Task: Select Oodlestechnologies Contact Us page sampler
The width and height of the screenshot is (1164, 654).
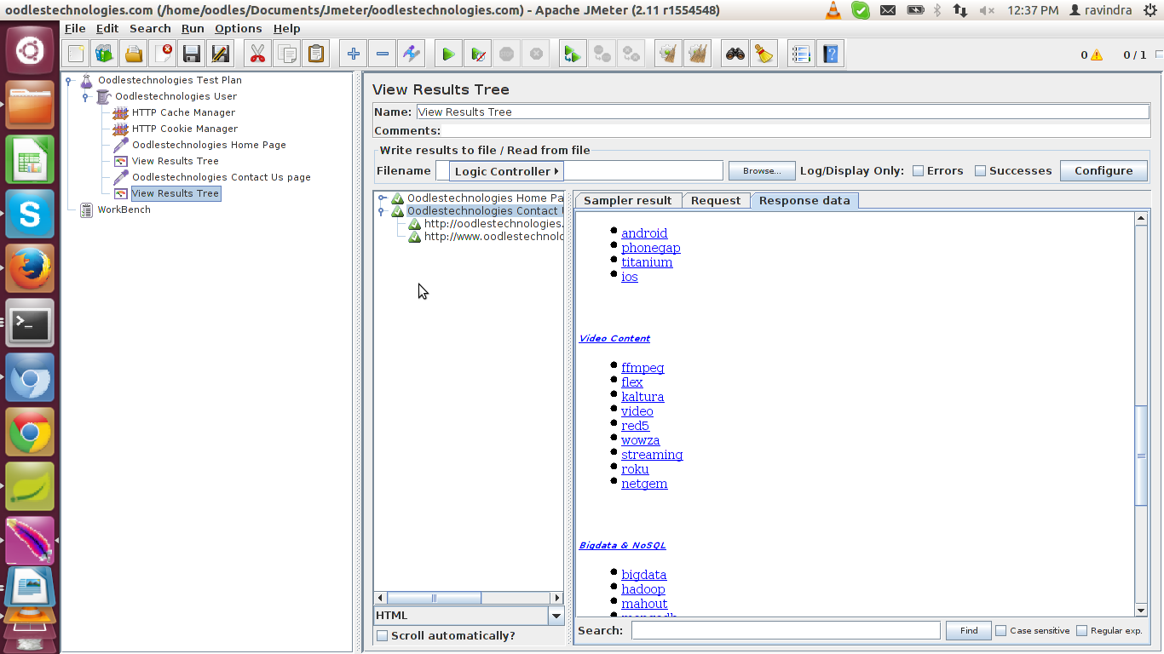Action: (221, 177)
